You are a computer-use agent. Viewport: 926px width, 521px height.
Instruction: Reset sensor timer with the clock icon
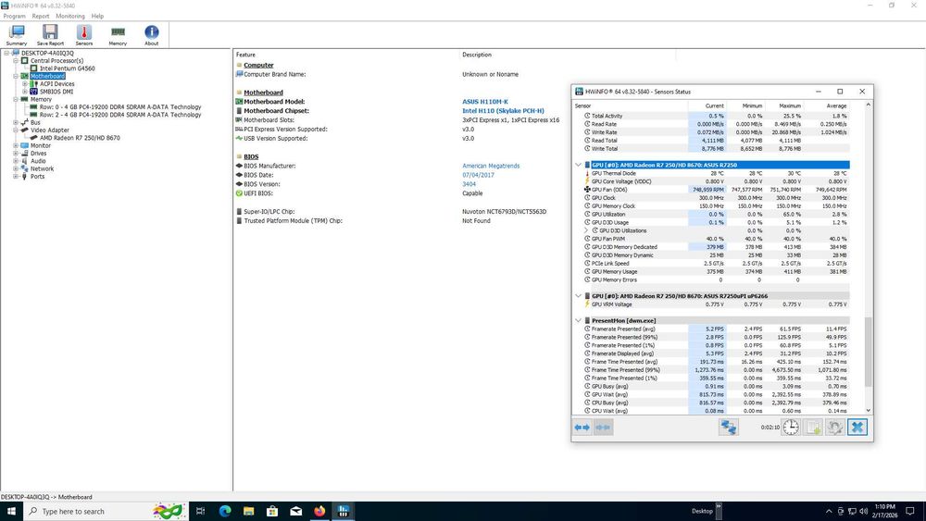click(x=791, y=428)
